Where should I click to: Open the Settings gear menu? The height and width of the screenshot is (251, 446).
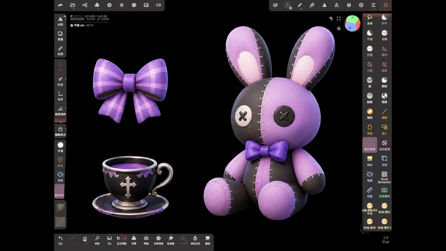tap(361, 5)
